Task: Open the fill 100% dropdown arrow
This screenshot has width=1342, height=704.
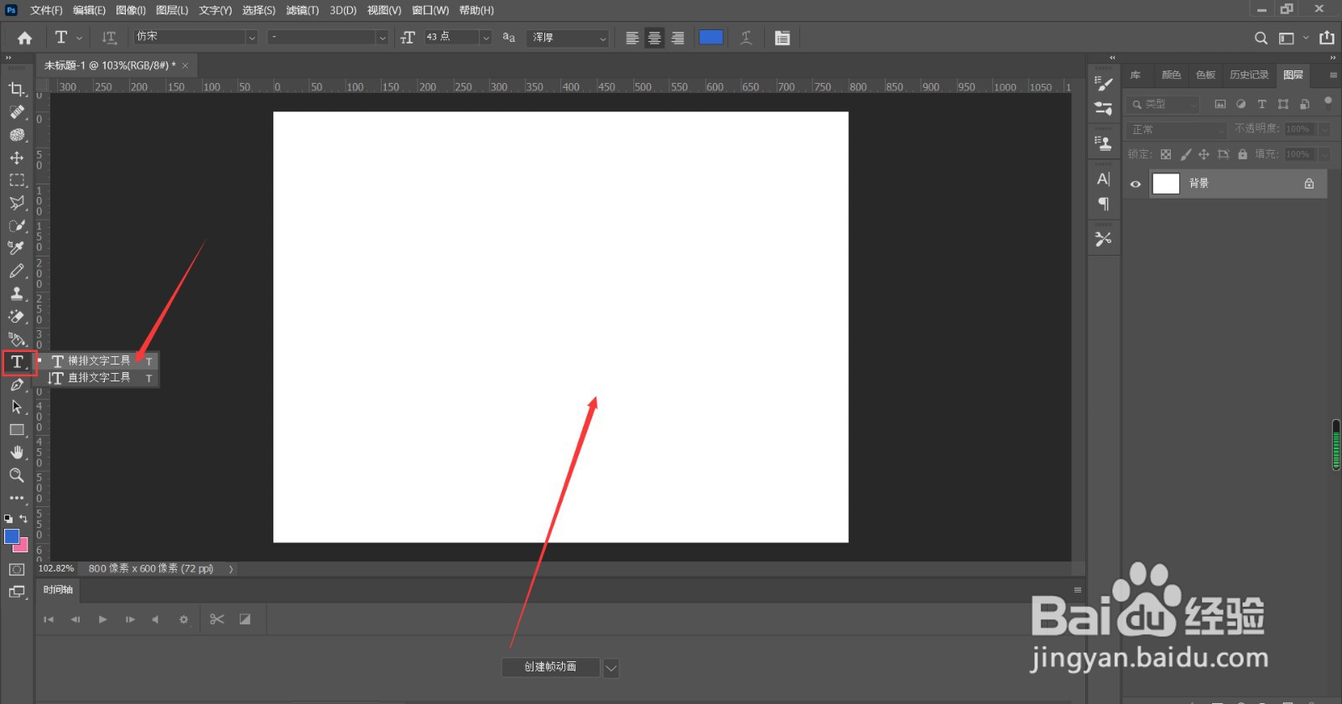Action: click(1324, 154)
